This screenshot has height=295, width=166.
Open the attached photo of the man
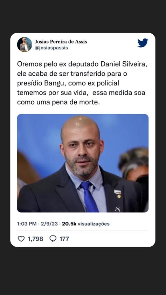[x=83, y=163]
